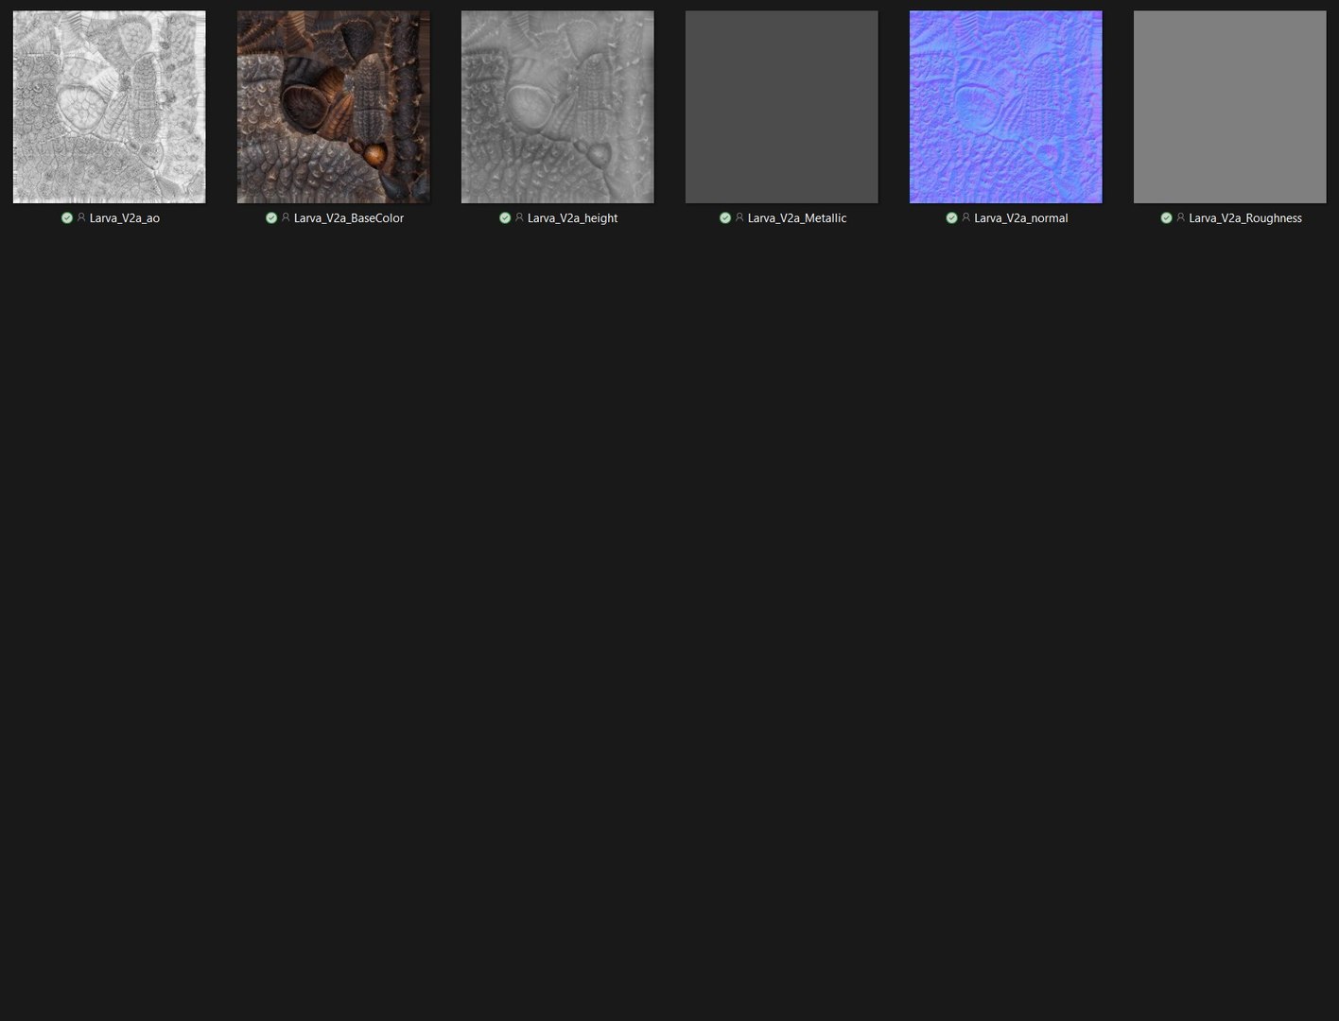Click the file name Larva_V2a_Metallic

(x=797, y=218)
